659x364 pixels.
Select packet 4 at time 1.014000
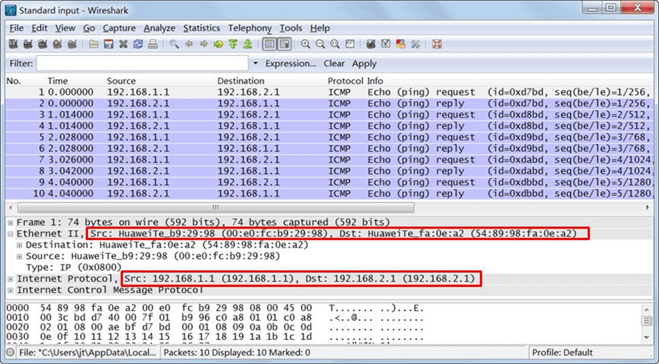pyautogui.click(x=329, y=126)
